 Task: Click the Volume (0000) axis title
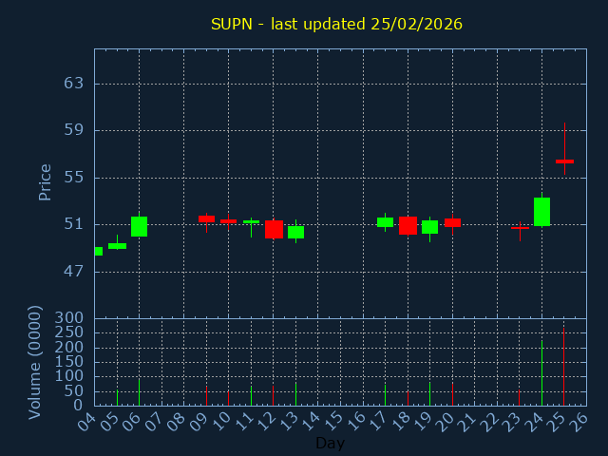coord(35,362)
